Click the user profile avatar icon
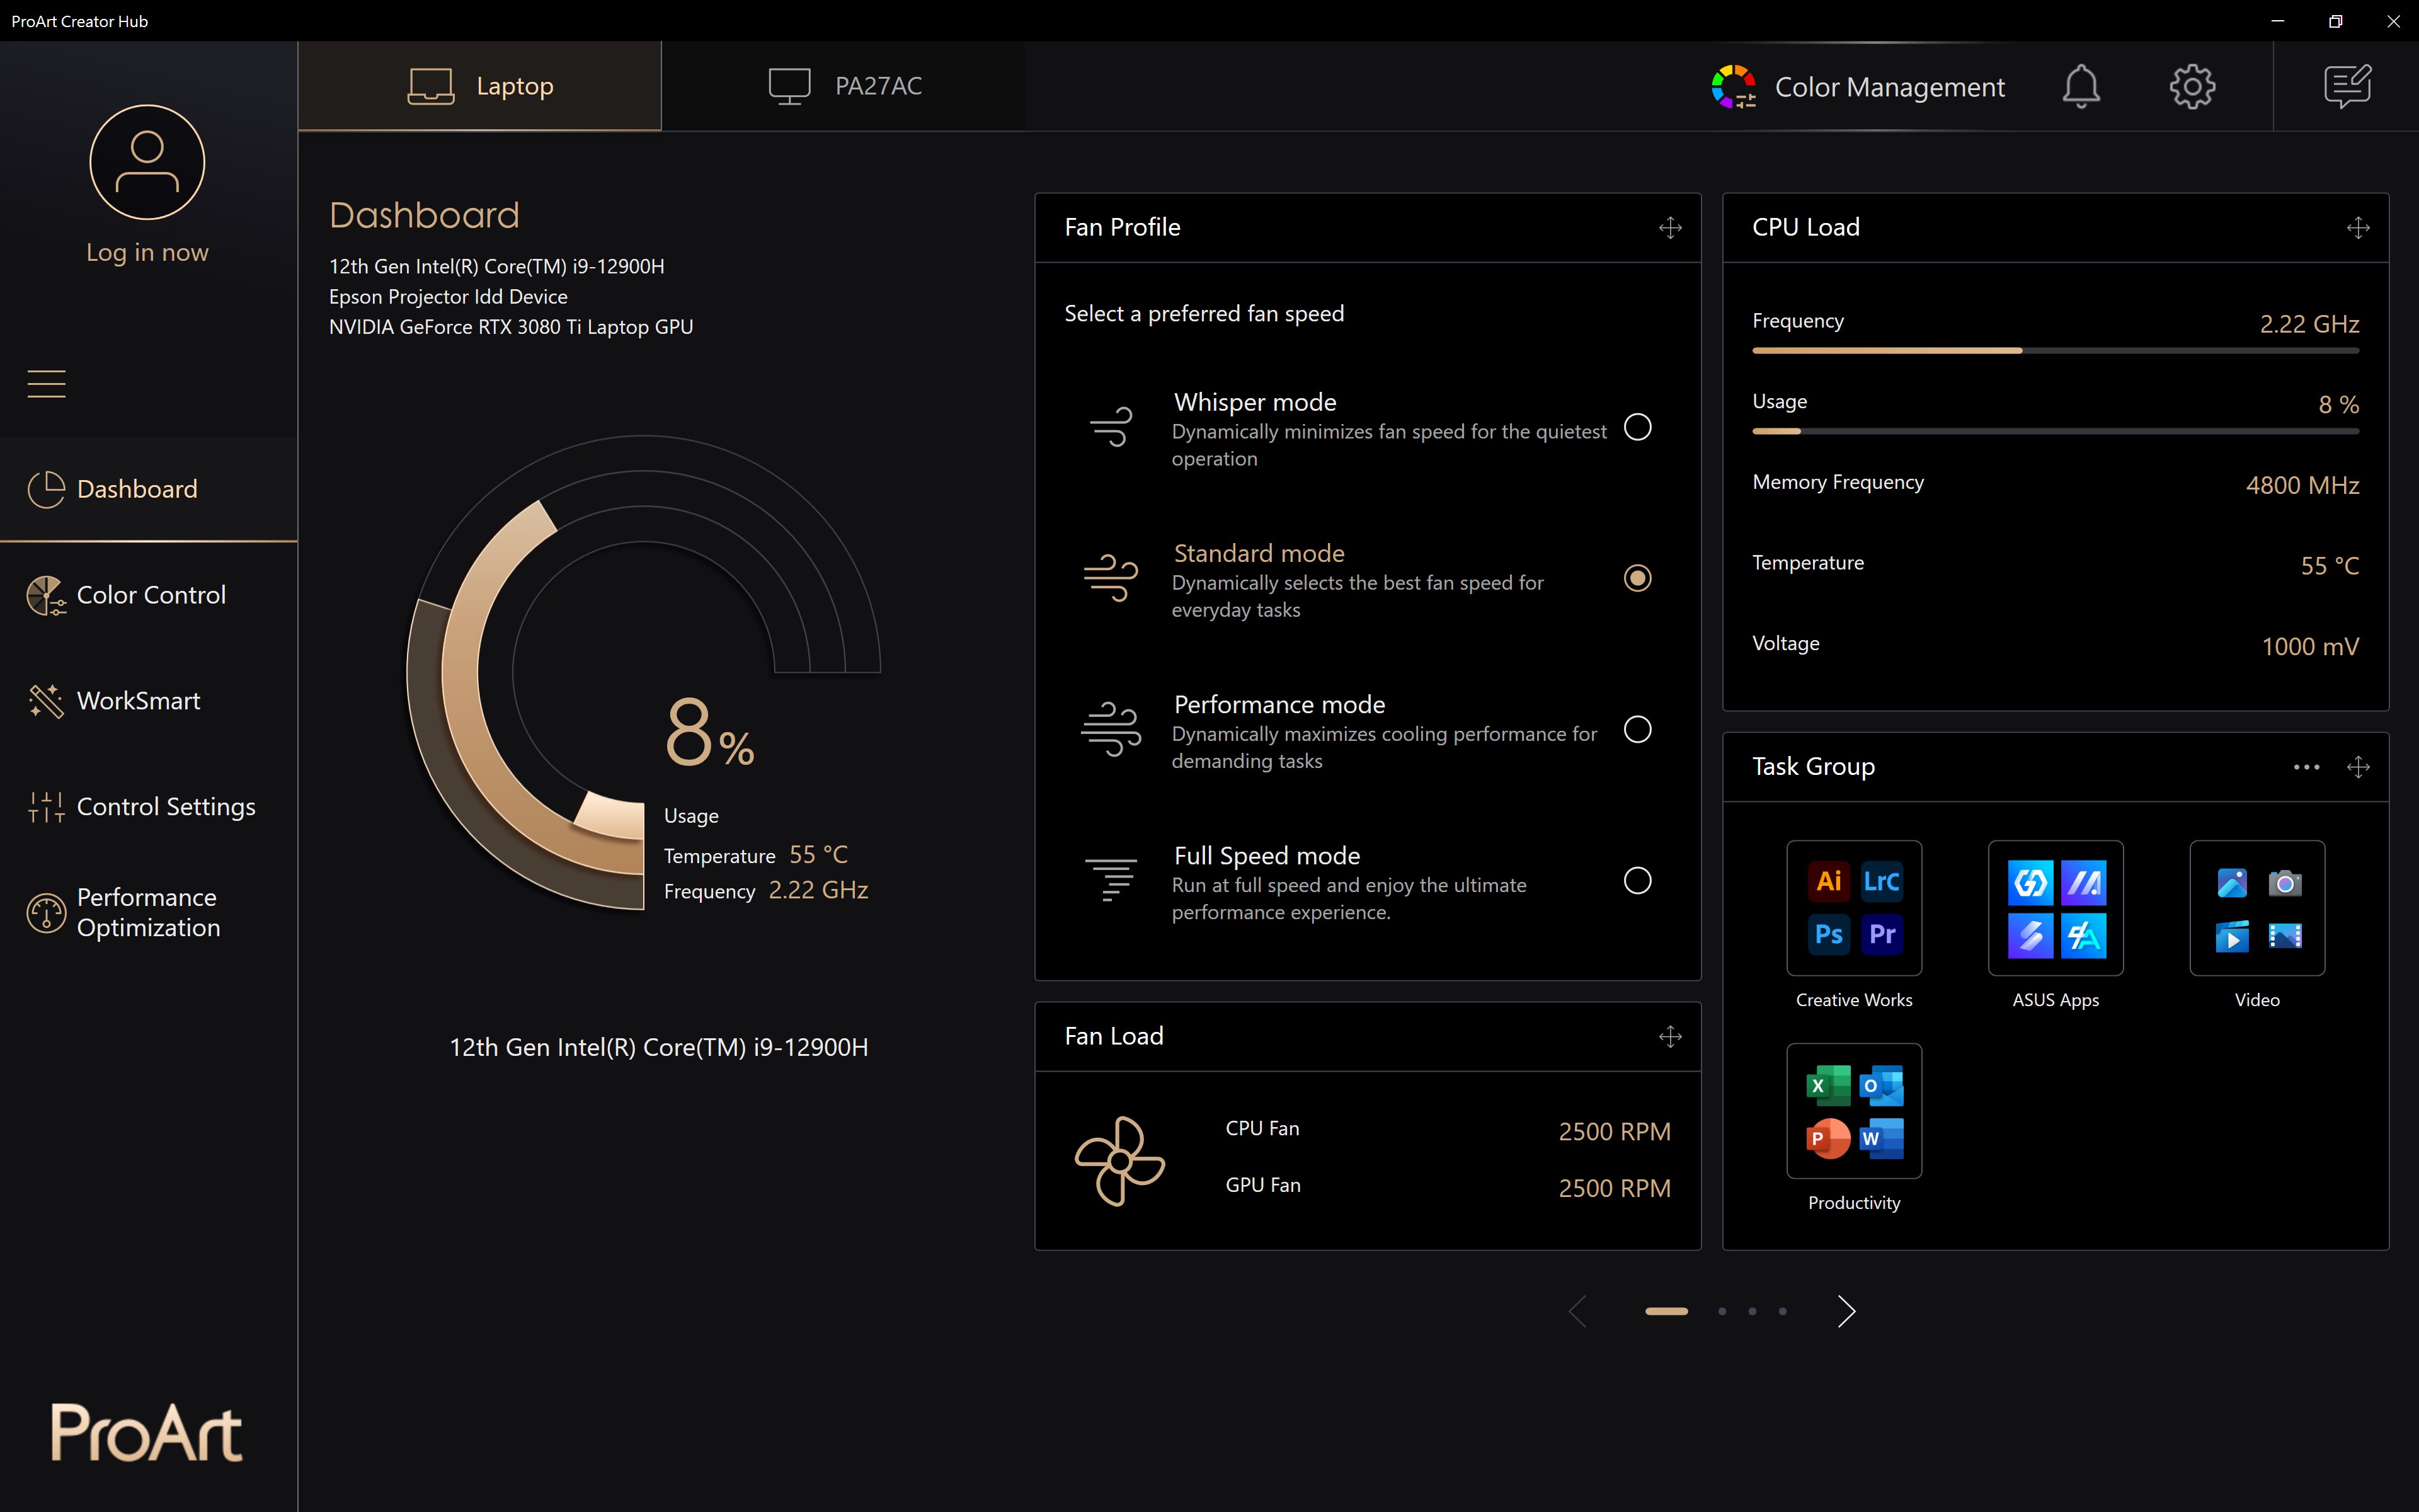Screen dimensions: 2419x1512 point(147,162)
